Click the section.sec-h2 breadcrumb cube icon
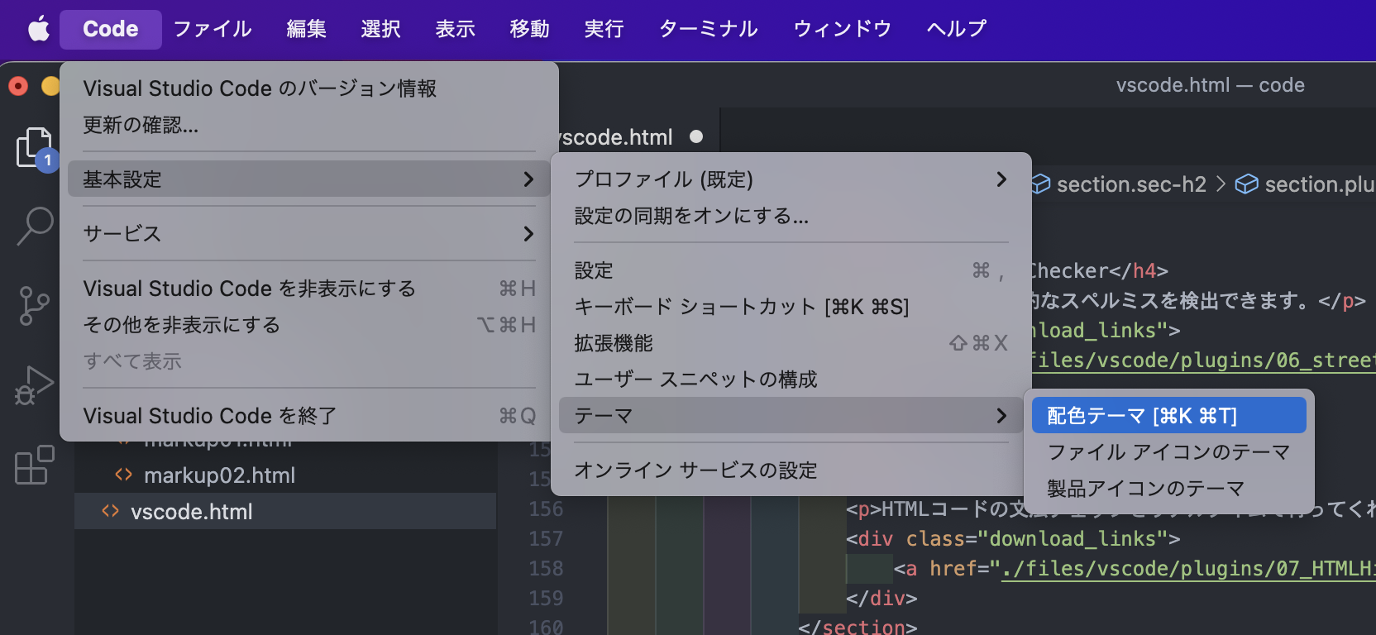The image size is (1376, 635). tap(1040, 184)
